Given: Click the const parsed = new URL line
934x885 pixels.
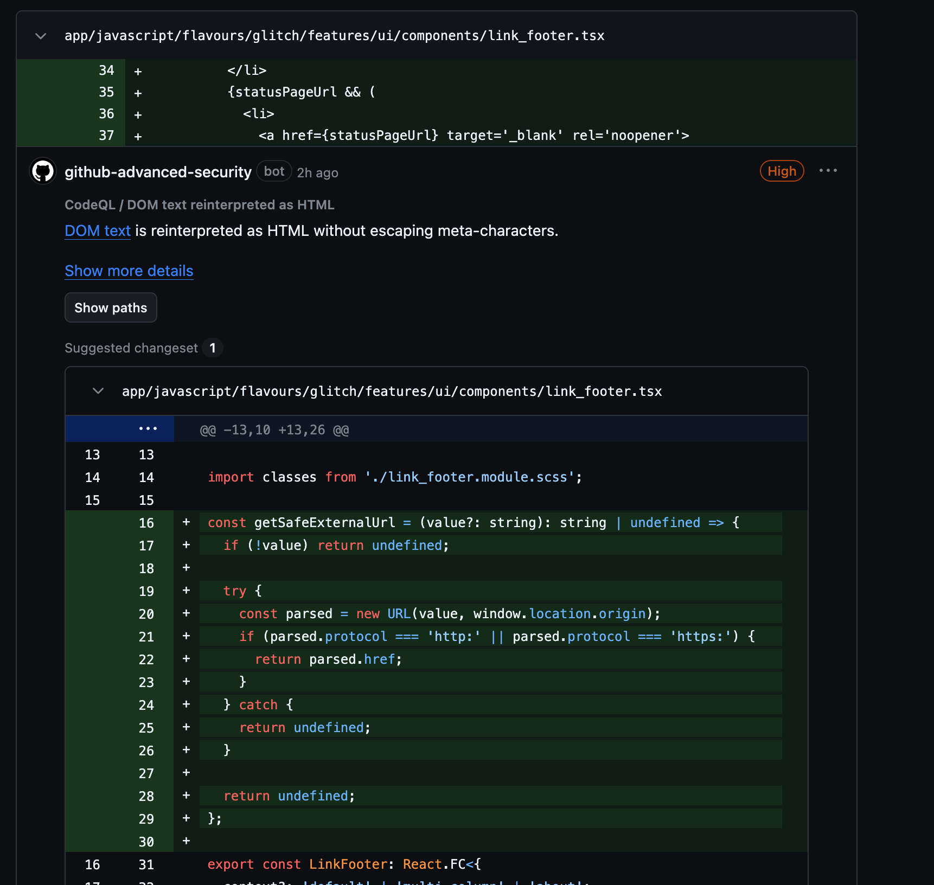Looking at the screenshot, I should coord(450,614).
